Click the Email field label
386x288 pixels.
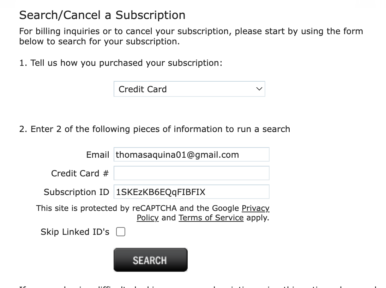point(98,155)
